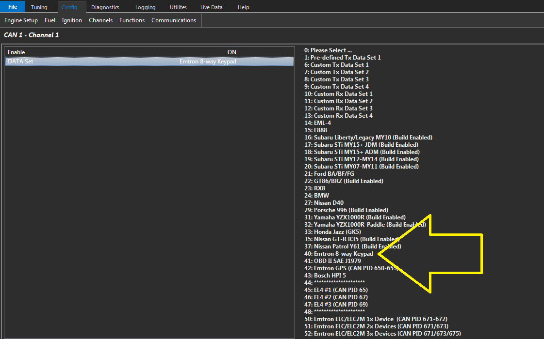Open the Utilites tab
Viewport: 544px width, 339px height.
click(178, 7)
